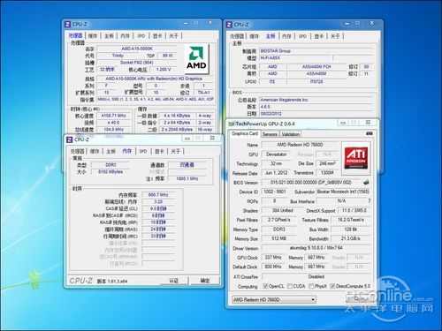Screen dimensions: 442x331
Task: Click the CPU-Z icon of the processor window title bar
Action: point(67,25)
